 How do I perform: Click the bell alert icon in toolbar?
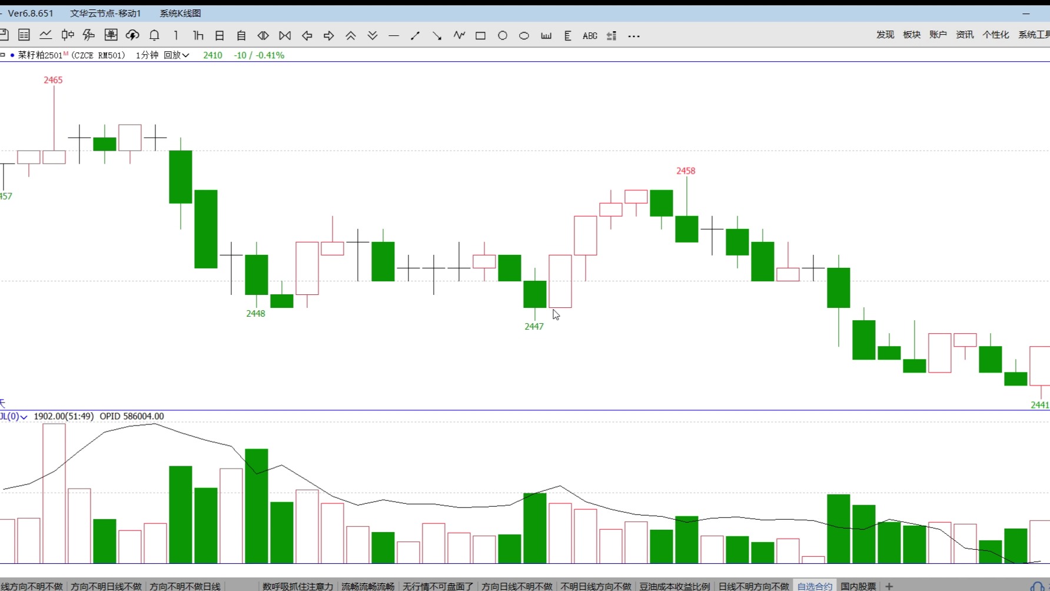[154, 35]
